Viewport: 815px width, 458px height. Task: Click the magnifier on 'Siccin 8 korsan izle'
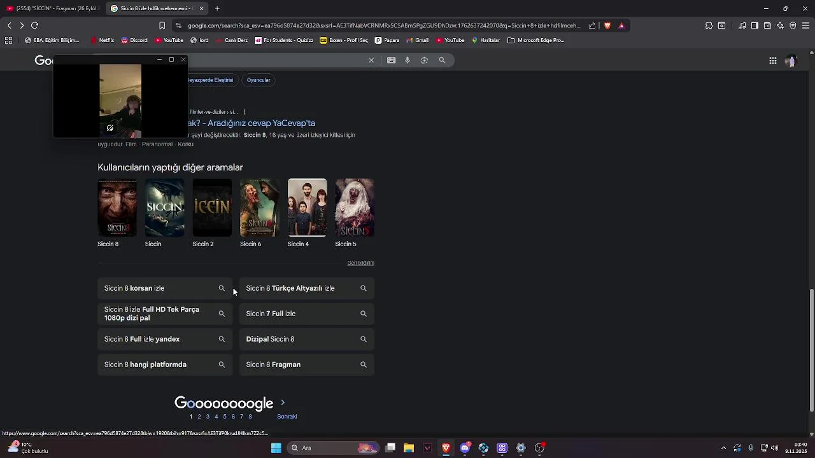click(222, 288)
